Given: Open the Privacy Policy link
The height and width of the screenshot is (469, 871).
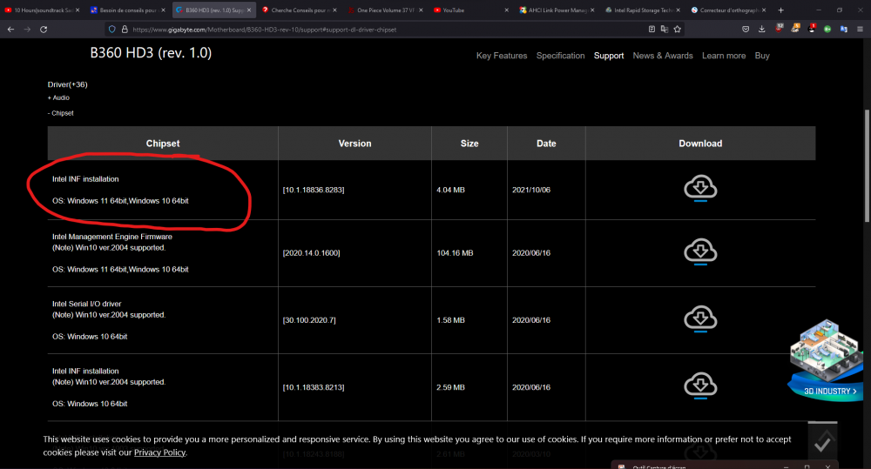Looking at the screenshot, I should pos(159,452).
